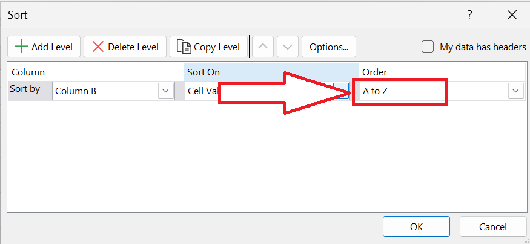The width and height of the screenshot is (530, 244).
Task: Click the green plus Add Level icon
Action: [x=22, y=47]
